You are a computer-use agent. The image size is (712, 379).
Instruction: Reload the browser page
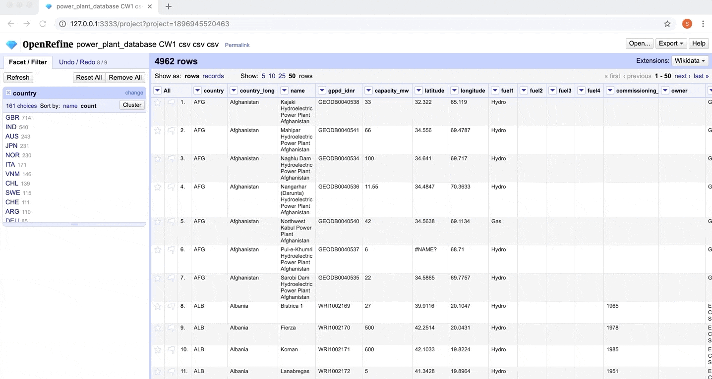point(43,24)
